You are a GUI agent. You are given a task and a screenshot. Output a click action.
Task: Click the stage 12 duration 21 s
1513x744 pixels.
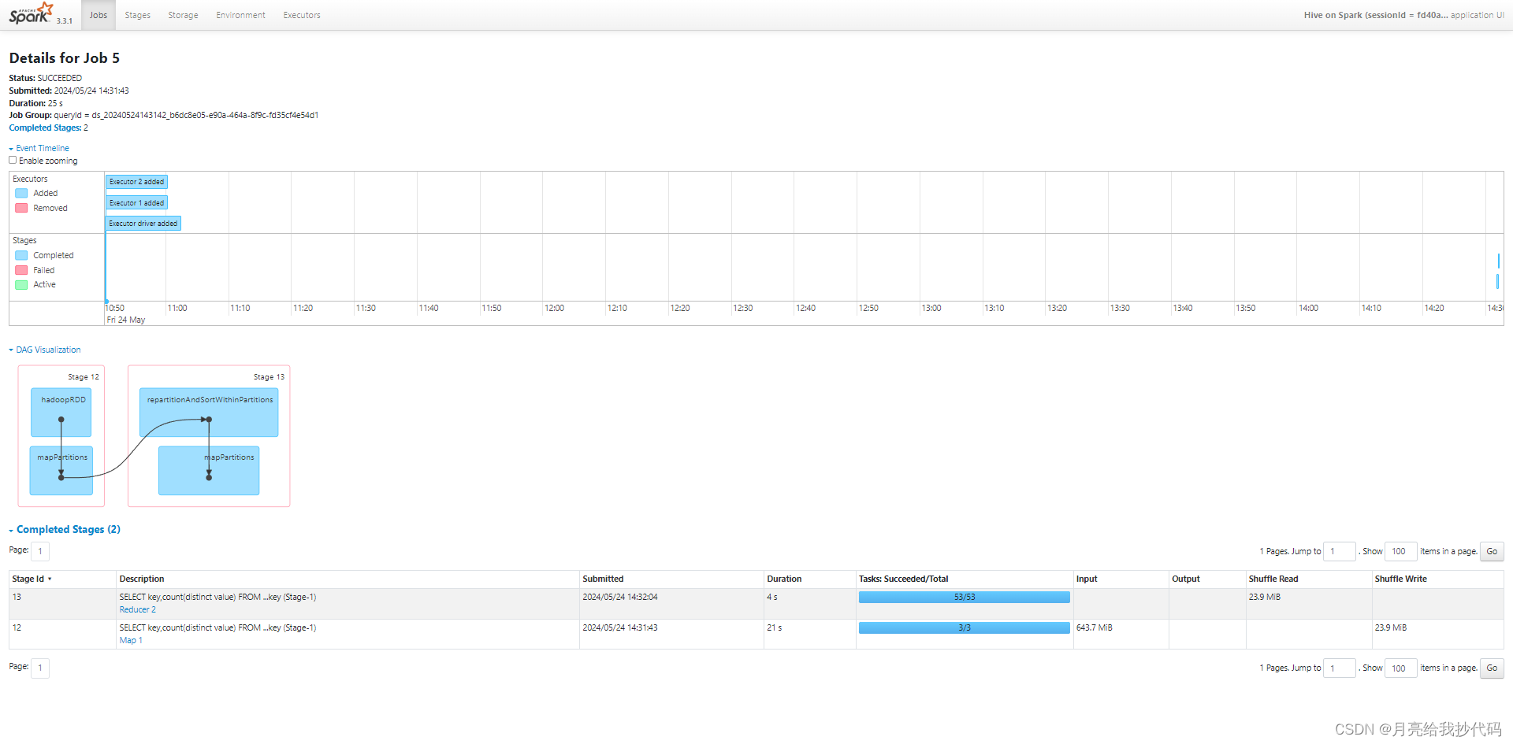coord(775,628)
